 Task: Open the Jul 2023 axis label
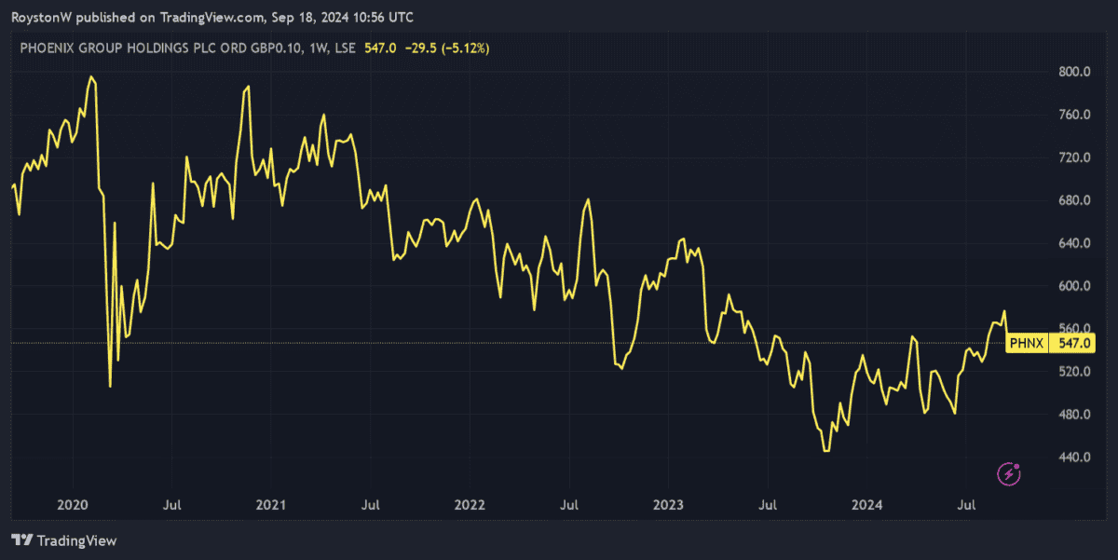click(769, 505)
